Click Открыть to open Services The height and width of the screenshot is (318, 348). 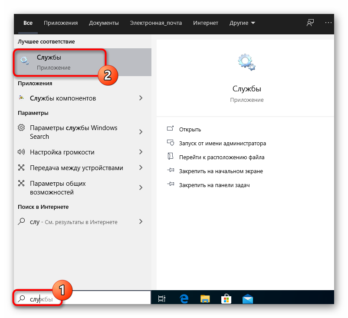coord(190,130)
